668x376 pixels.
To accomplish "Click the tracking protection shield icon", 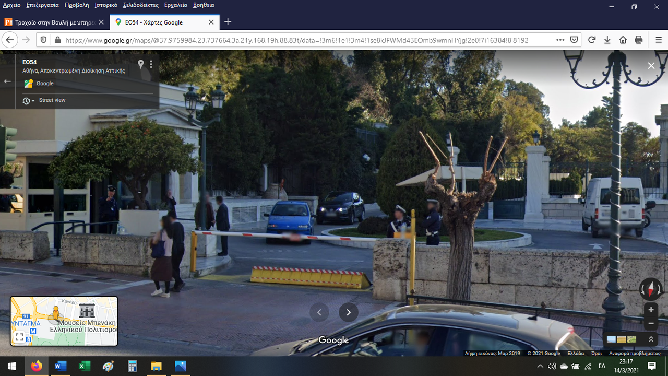I will tap(44, 40).
